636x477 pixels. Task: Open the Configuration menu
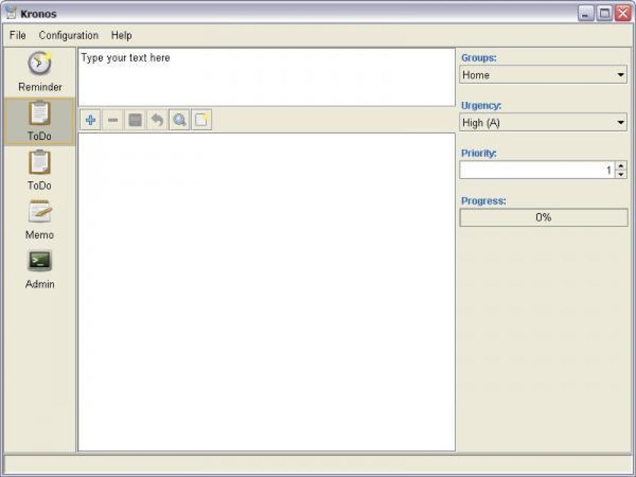pos(69,36)
